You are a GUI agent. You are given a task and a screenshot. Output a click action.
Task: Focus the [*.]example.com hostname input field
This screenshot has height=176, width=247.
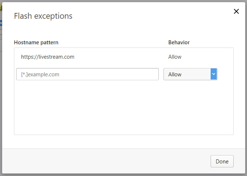coord(87,74)
